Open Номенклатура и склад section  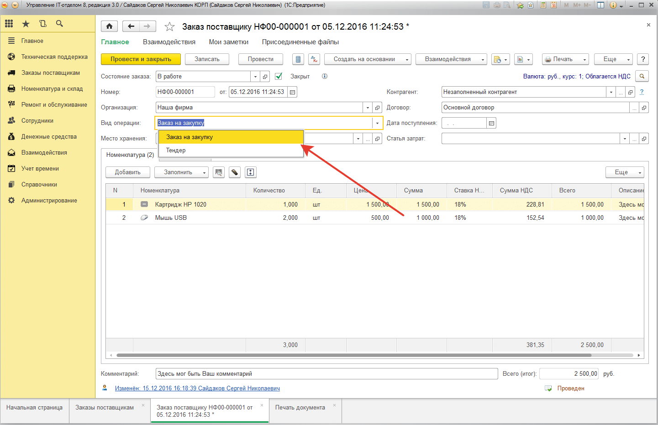52,89
